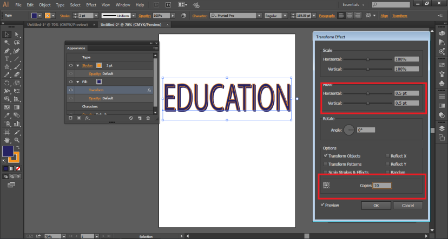Open Add New Effect fx button
The image size is (448, 239).
(87, 118)
